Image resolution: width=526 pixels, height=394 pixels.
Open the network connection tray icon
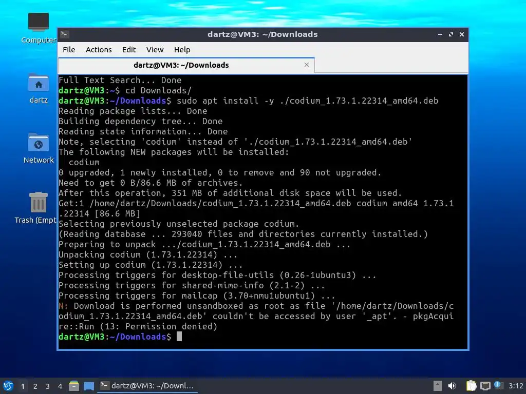pos(485,386)
